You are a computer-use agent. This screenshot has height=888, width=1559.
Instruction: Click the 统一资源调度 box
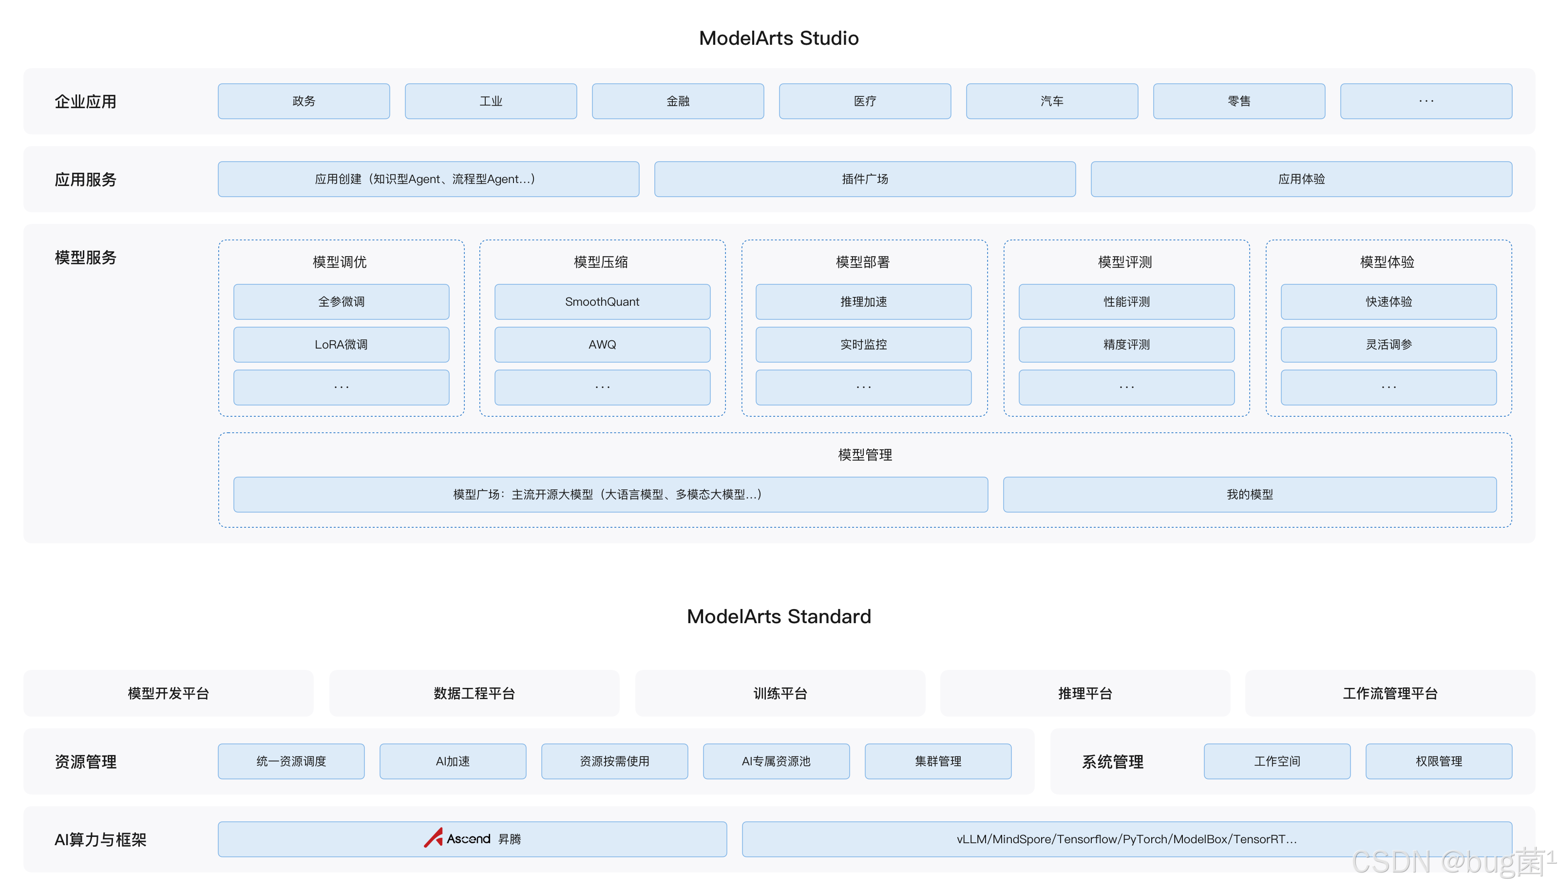291,760
